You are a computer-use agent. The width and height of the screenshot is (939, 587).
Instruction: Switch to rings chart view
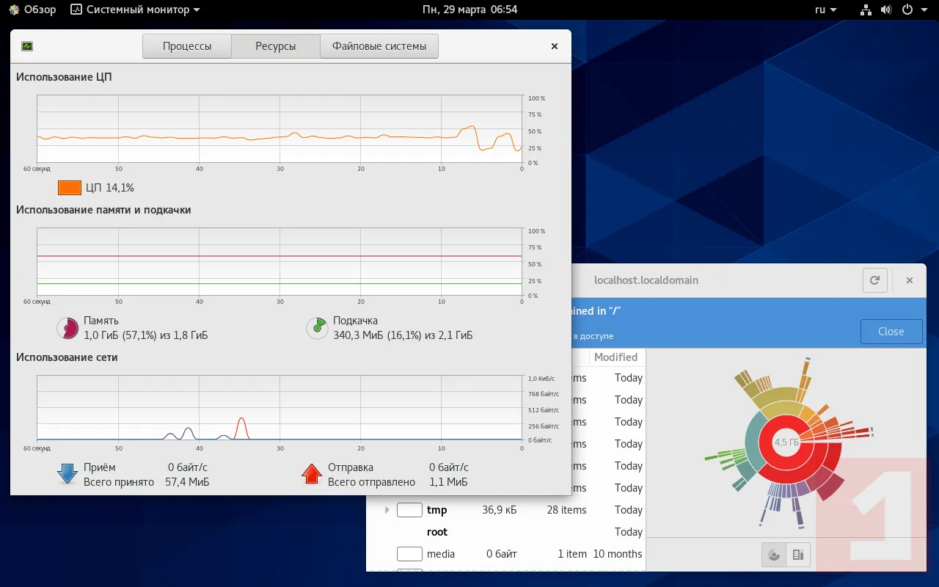(774, 555)
